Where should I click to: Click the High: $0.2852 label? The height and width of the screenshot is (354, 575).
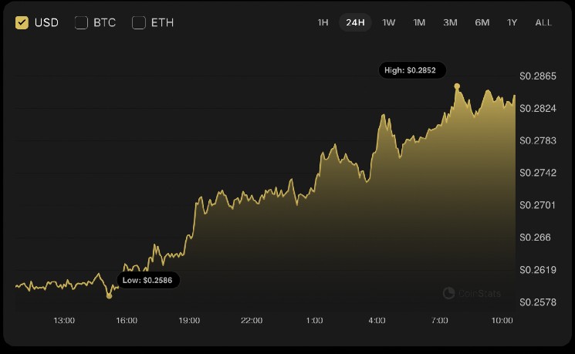[409, 70]
